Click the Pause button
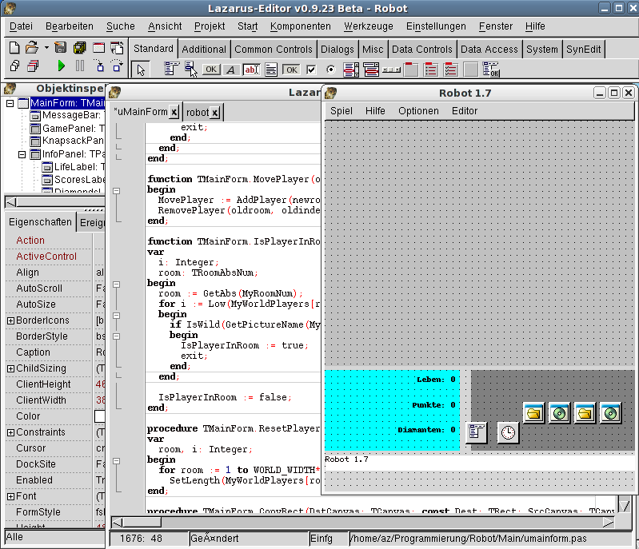This screenshot has height=549, width=639. click(x=80, y=66)
